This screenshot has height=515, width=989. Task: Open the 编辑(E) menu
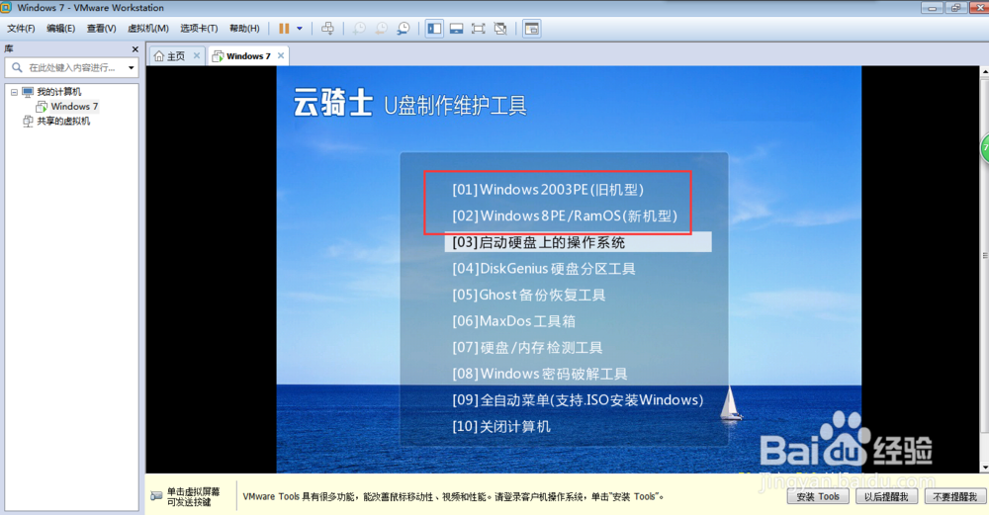[x=60, y=29]
